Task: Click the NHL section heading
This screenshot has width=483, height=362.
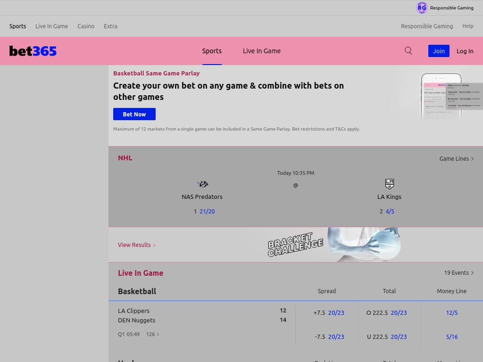Action: (125, 158)
